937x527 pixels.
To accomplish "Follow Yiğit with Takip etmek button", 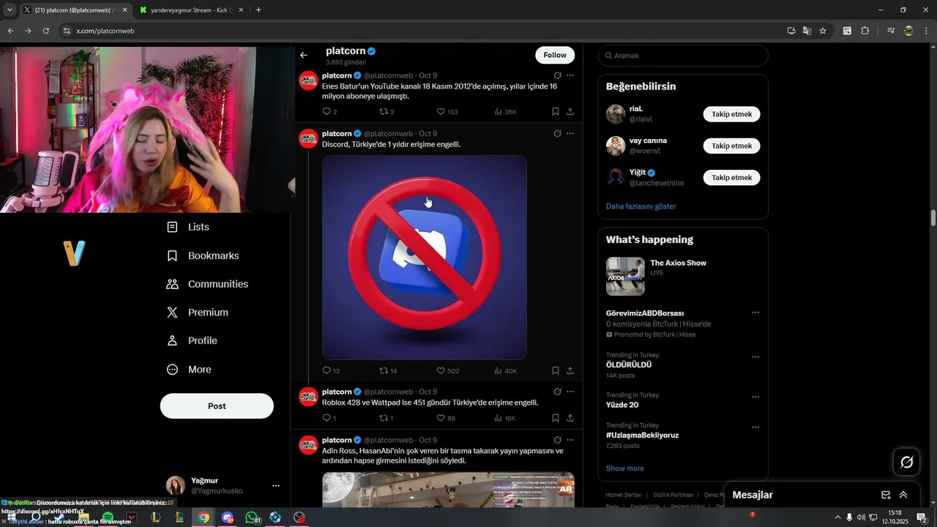I will [731, 177].
